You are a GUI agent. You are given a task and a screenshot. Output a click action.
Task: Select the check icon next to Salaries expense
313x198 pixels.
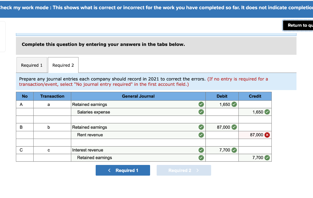pos(201,112)
